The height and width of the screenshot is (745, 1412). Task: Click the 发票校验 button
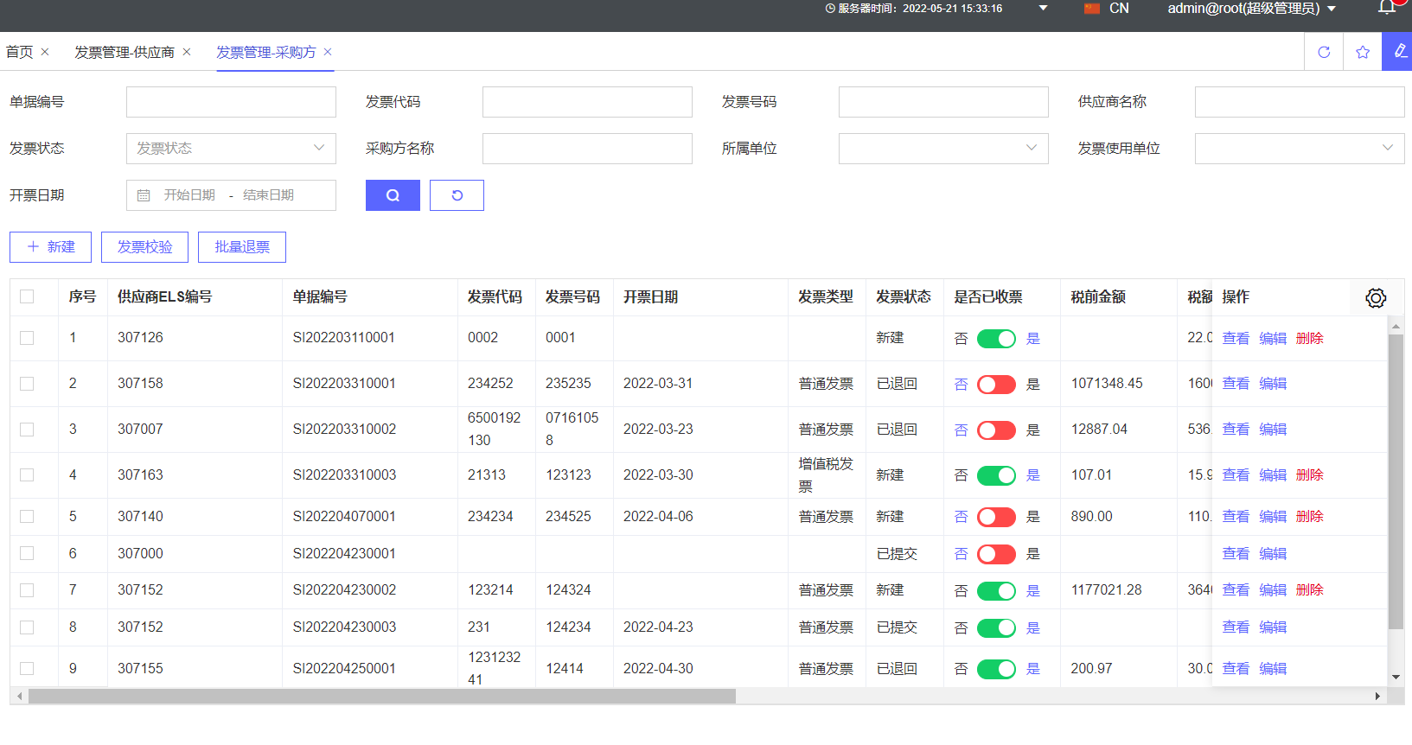(x=144, y=247)
